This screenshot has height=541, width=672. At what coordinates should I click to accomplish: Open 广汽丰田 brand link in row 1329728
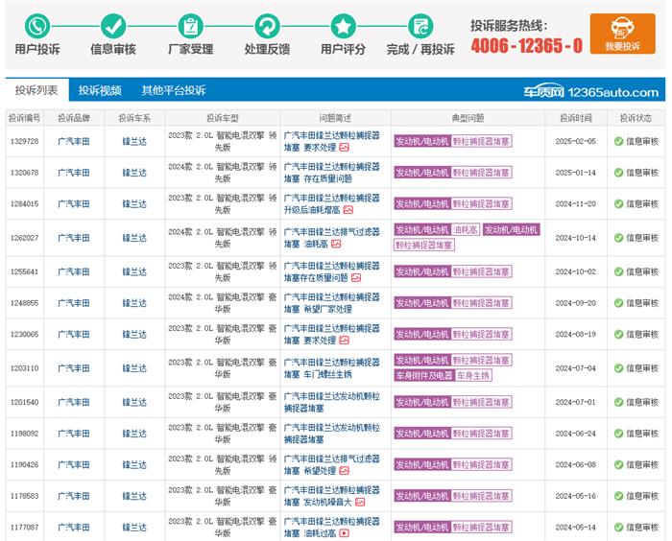point(74,141)
